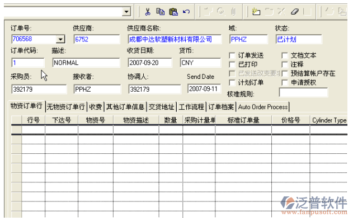Tick the 文档文本 checkbox
Image resolution: width=353 pixels, height=221 pixels.
tap(285, 55)
